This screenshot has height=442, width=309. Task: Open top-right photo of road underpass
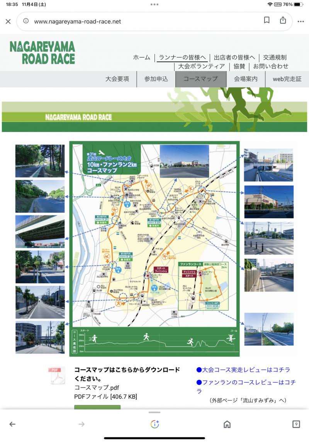click(268, 165)
